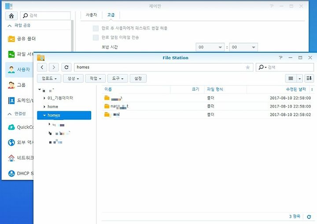Navigate back in File Station
This screenshot has width=317, height=224.
[42, 67]
